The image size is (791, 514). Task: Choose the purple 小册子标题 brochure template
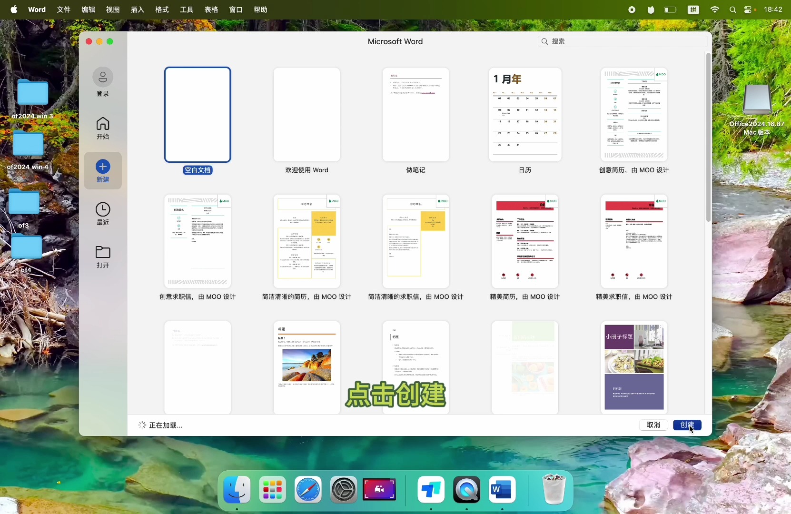[x=634, y=367]
